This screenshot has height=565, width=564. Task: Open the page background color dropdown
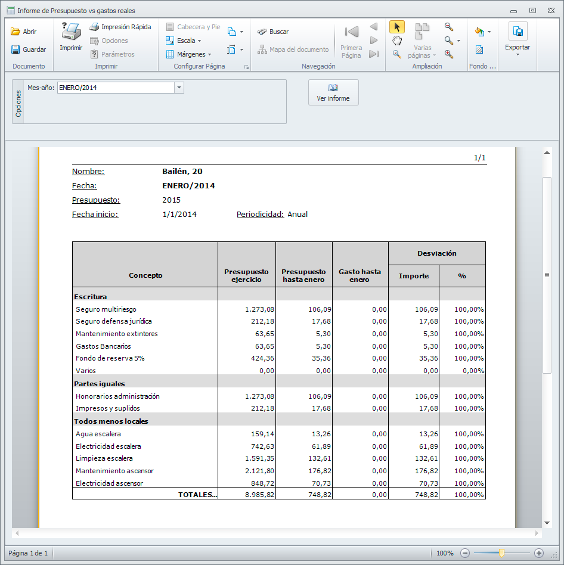489,32
